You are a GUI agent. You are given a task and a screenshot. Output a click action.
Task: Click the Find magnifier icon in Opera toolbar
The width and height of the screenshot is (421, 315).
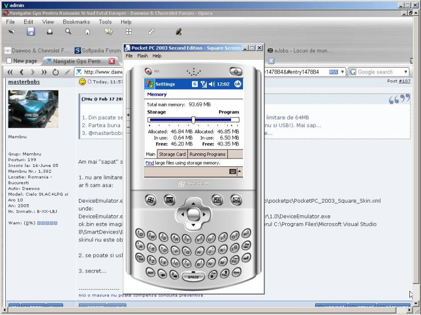tap(68, 31)
